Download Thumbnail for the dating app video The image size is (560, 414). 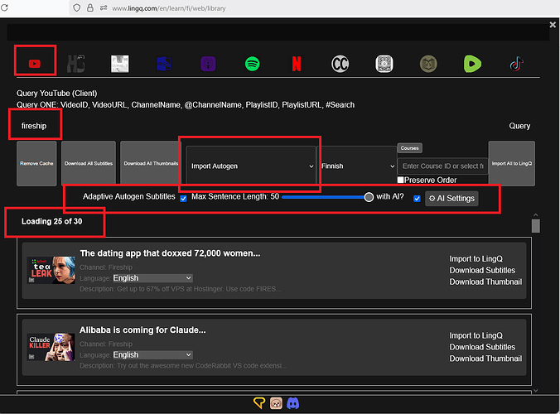[x=485, y=282]
